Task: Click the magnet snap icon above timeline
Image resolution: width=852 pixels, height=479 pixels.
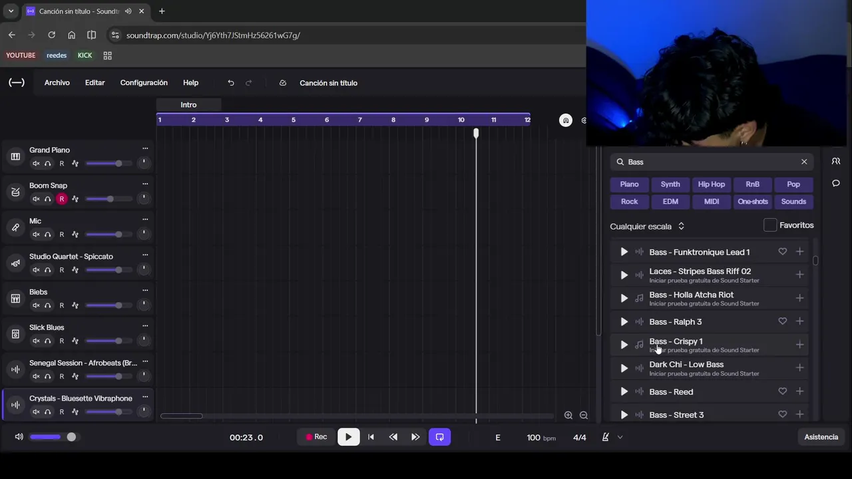Action: (566, 120)
